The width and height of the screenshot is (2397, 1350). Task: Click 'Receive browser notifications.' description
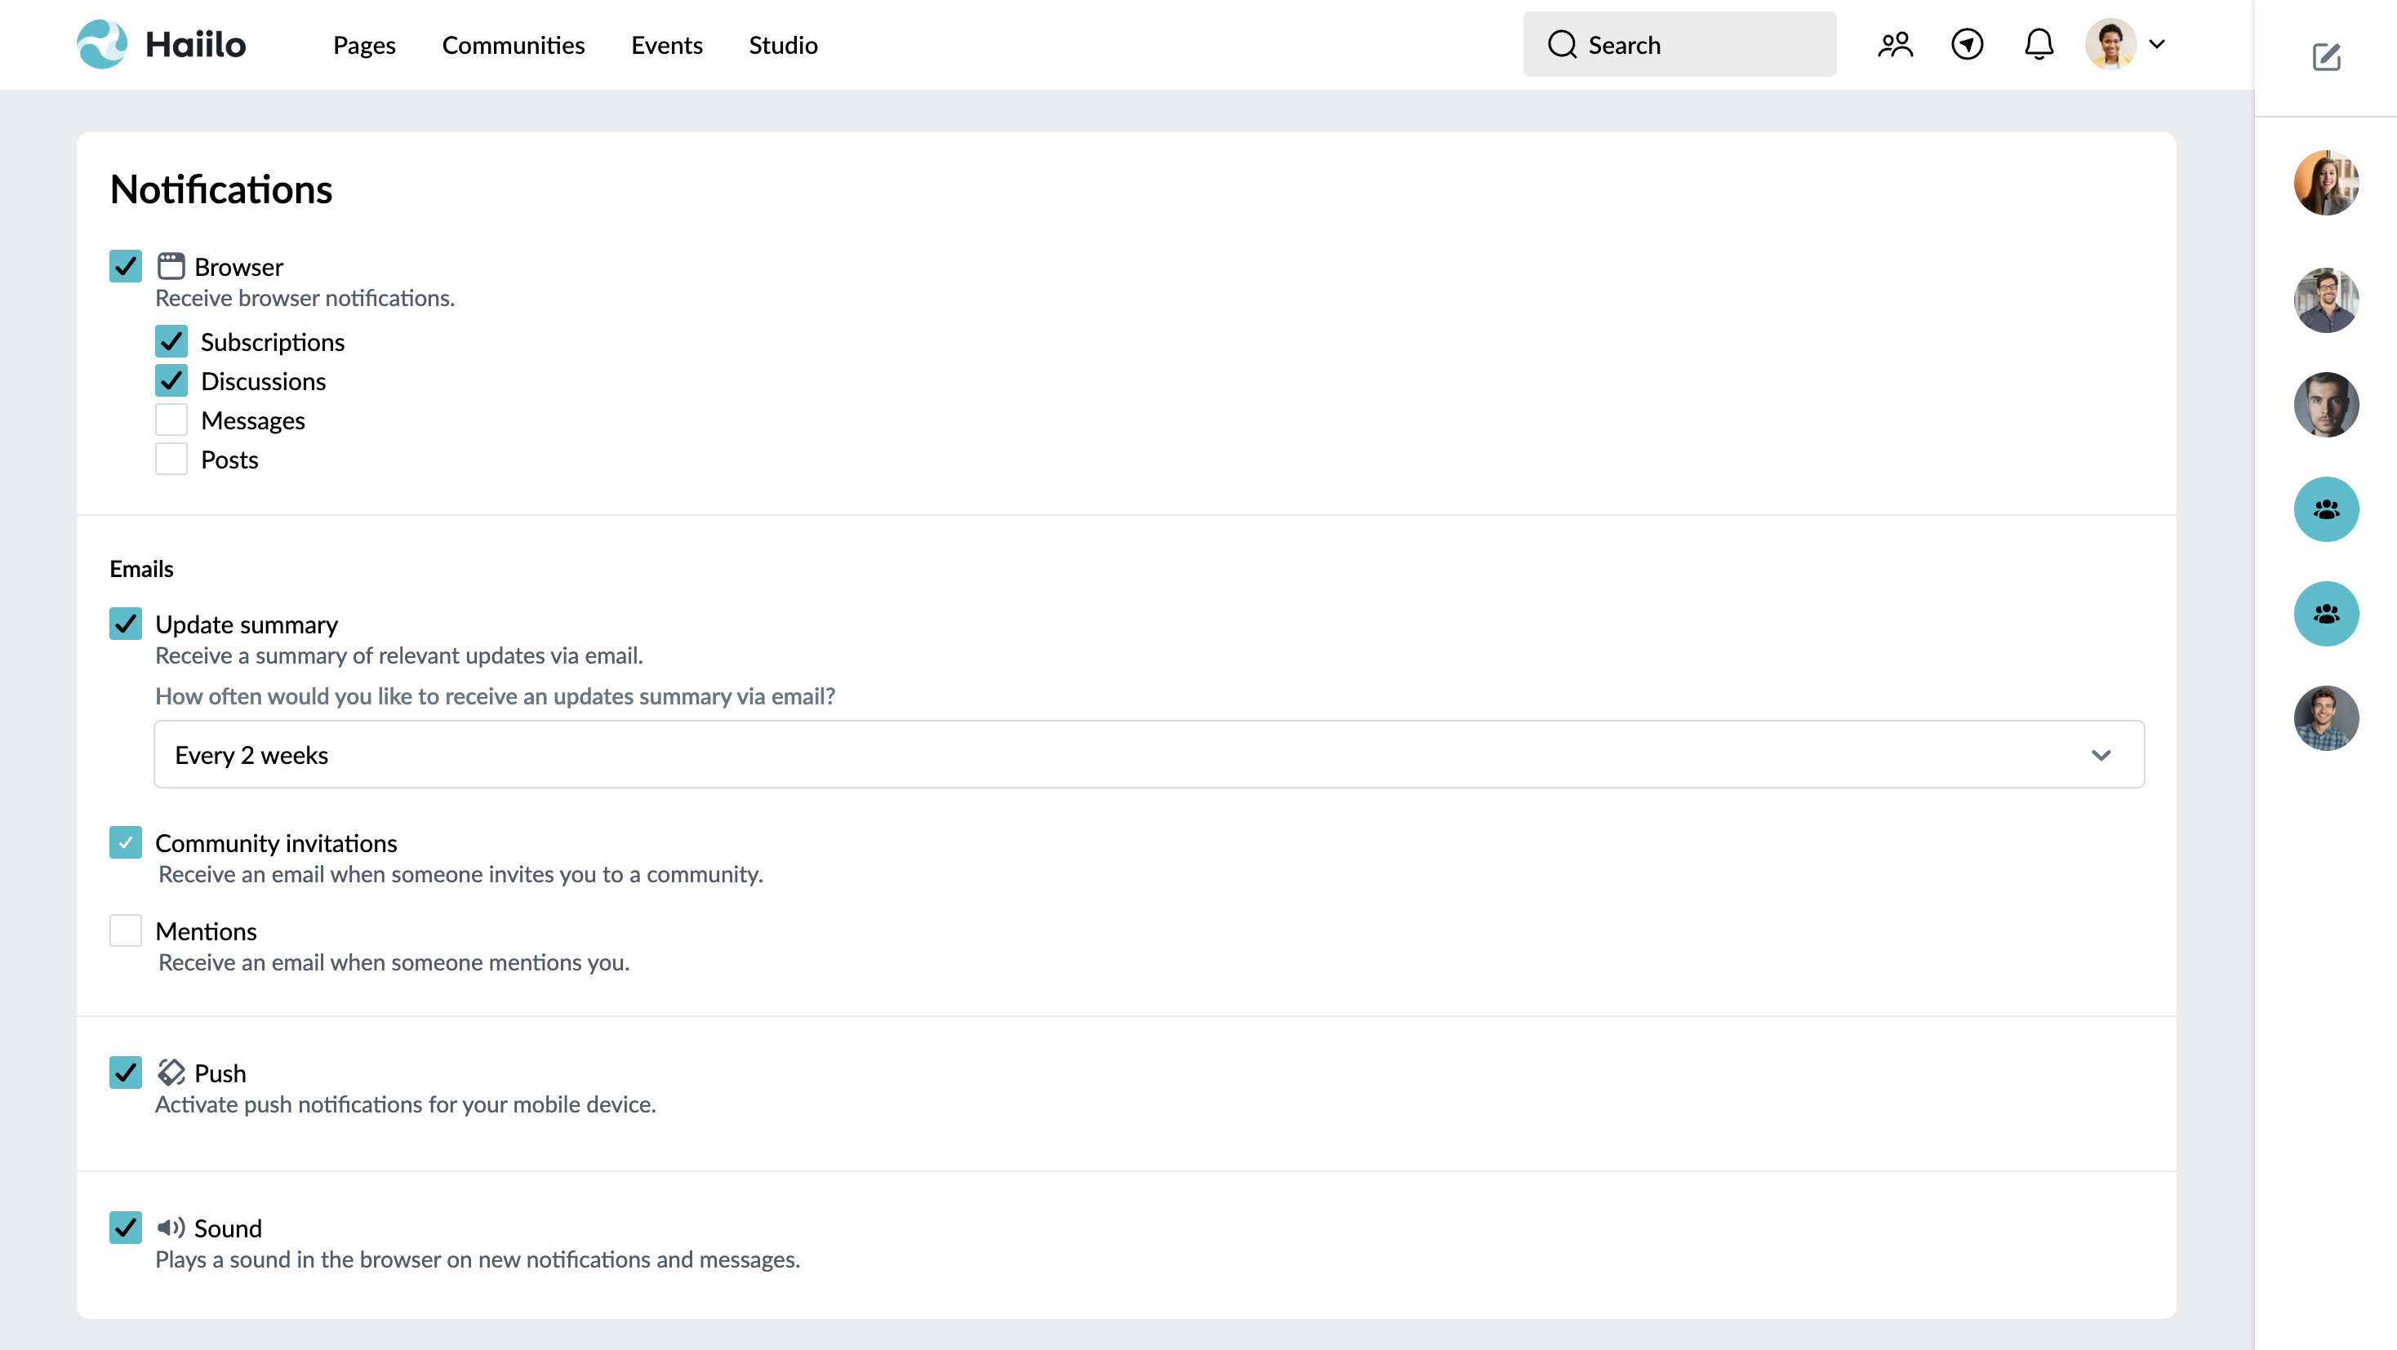pyautogui.click(x=305, y=298)
